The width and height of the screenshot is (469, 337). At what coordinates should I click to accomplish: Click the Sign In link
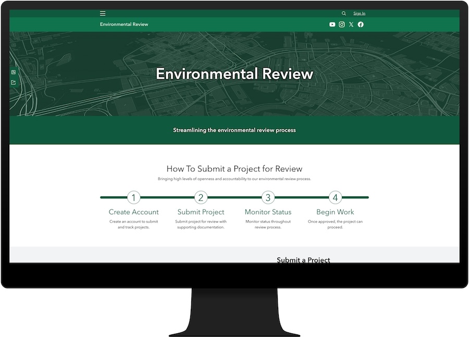tap(359, 13)
